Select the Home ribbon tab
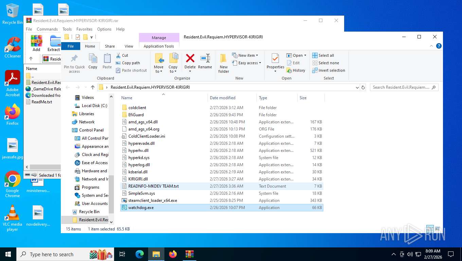This screenshot has height=261, width=462. pos(90,46)
